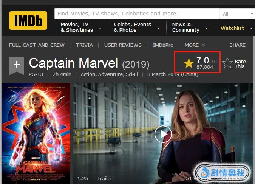Open the IMDbPro link

point(163,45)
